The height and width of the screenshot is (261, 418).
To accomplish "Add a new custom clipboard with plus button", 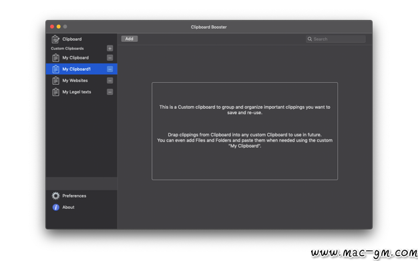I will (x=110, y=48).
